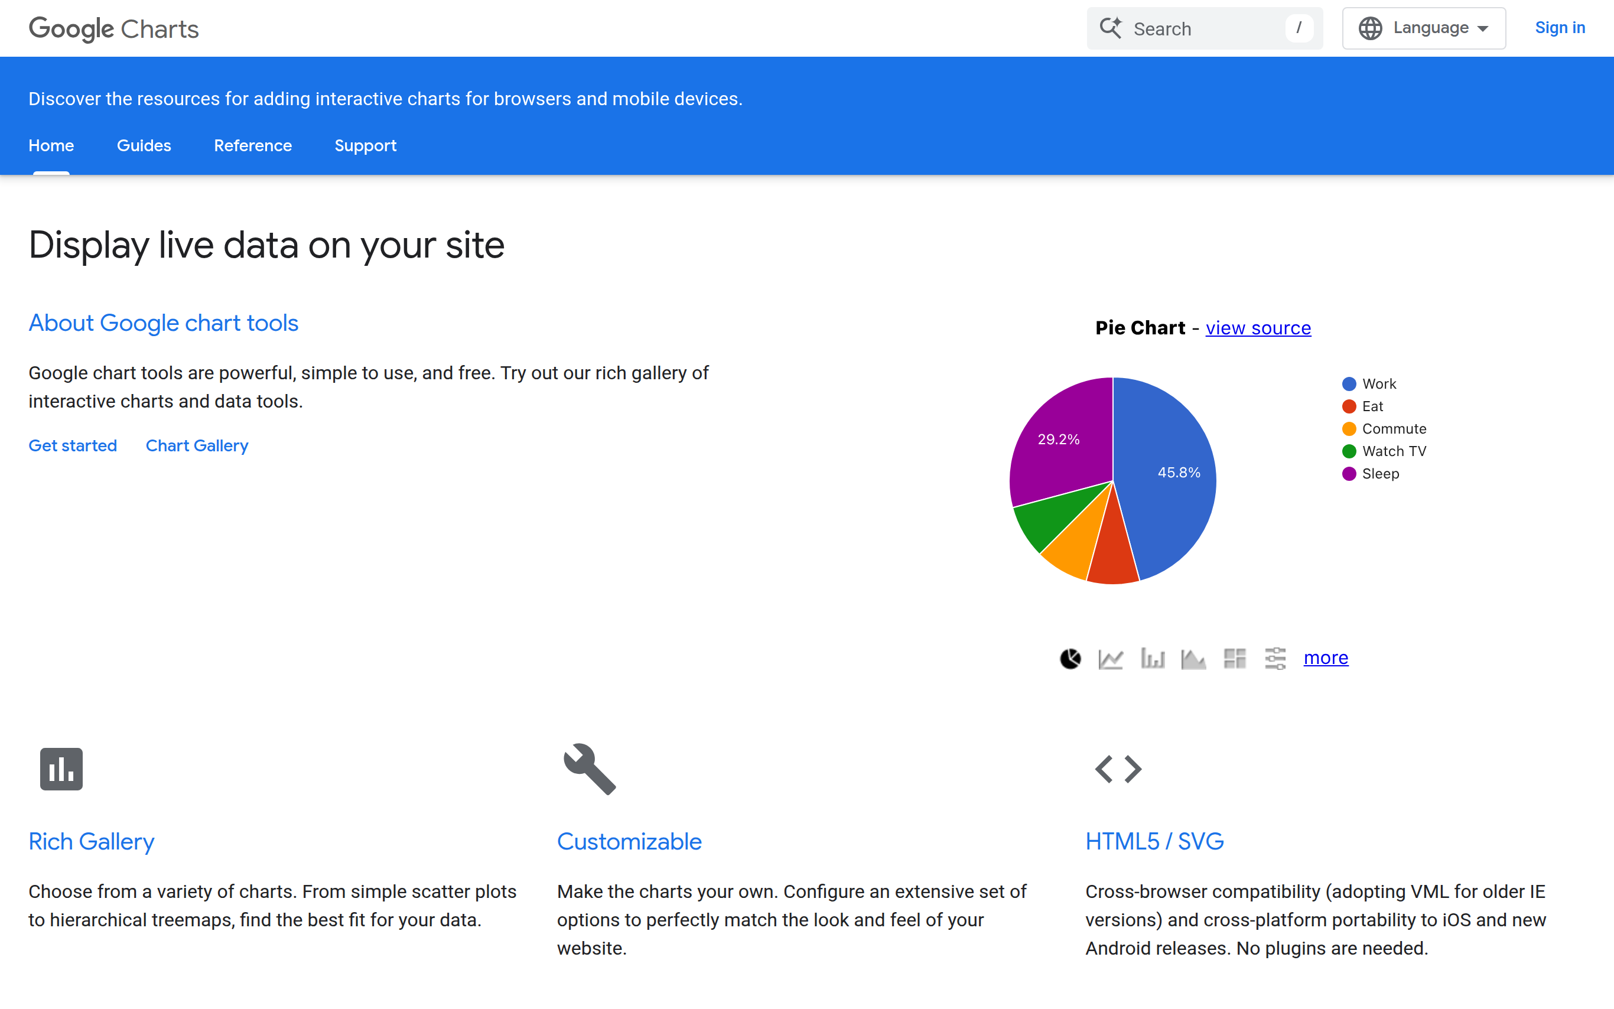
Task: Go to the Support tab
Action: (366, 145)
